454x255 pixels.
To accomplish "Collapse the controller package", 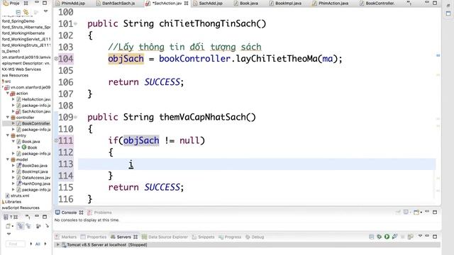I will tap(8, 118).
